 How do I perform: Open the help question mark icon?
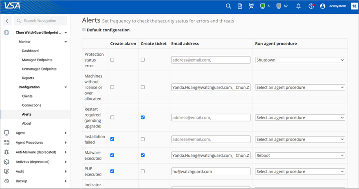[311, 6]
